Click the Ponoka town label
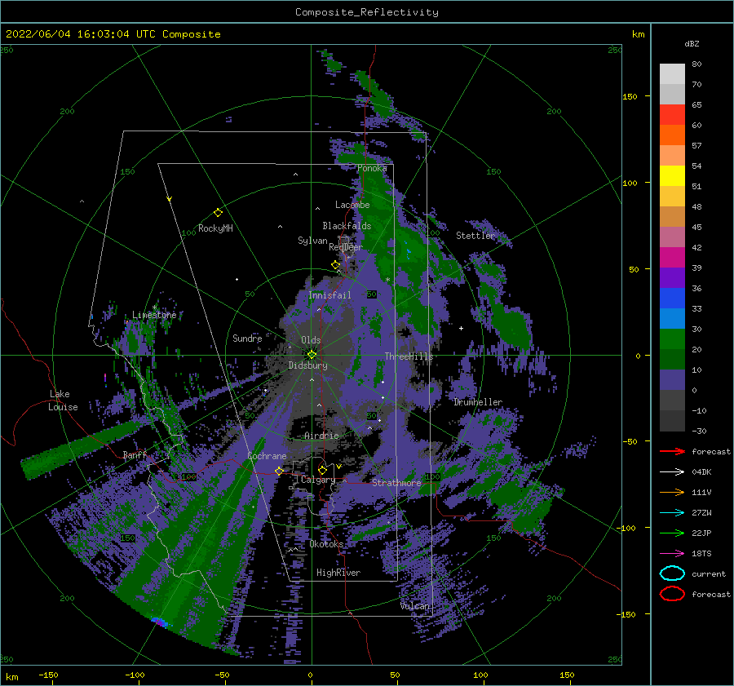The width and height of the screenshot is (734, 686). (x=372, y=168)
